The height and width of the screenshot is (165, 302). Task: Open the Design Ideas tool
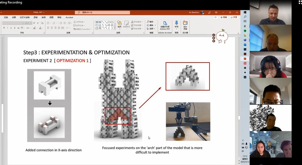185,25
